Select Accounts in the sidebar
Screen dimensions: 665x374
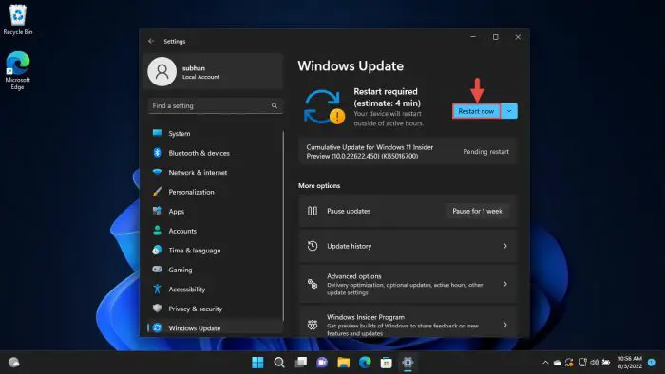(x=216, y=231)
